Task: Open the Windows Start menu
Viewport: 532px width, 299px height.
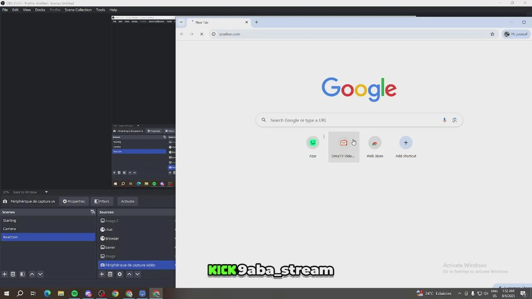Action: [x=6, y=294]
